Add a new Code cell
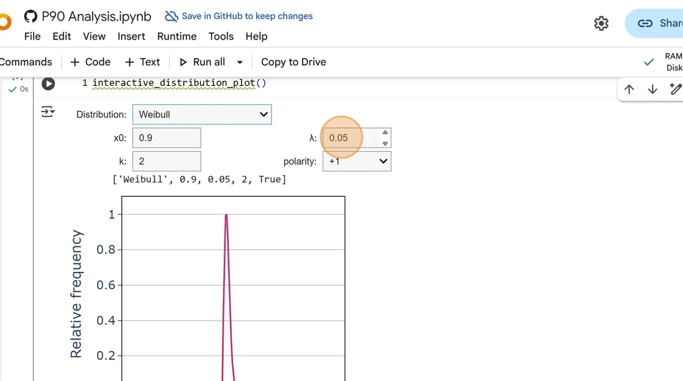Image resolution: width=683 pixels, height=381 pixels. pos(90,62)
